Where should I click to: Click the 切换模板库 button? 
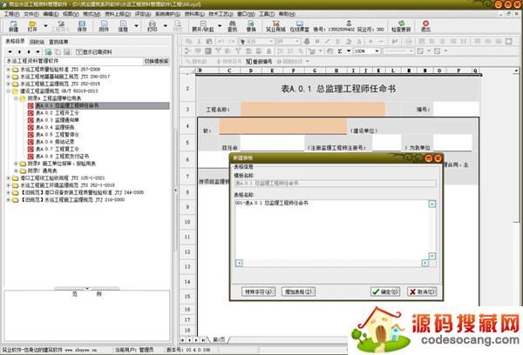pyautogui.click(x=155, y=62)
